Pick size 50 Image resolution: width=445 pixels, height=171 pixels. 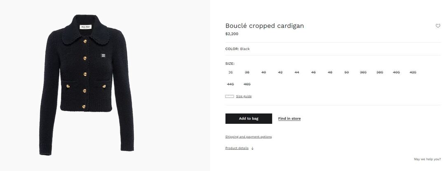pyautogui.click(x=347, y=73)
